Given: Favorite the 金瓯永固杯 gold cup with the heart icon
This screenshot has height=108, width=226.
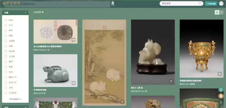Looking at the screenshot, I should coord(220,74).
